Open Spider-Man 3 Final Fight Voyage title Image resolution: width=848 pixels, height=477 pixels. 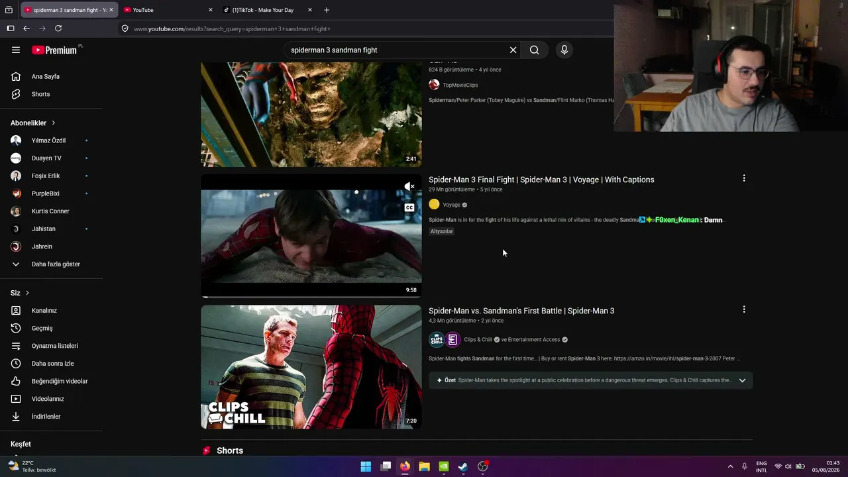pyautogui.click(x=541, y=180)
